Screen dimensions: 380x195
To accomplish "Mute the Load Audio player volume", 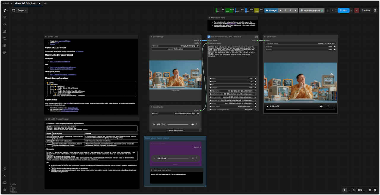I will point(192,124).
